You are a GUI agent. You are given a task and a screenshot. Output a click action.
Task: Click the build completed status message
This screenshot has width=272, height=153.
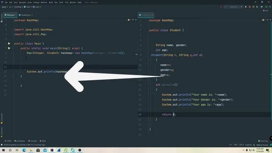pos(24,145)
